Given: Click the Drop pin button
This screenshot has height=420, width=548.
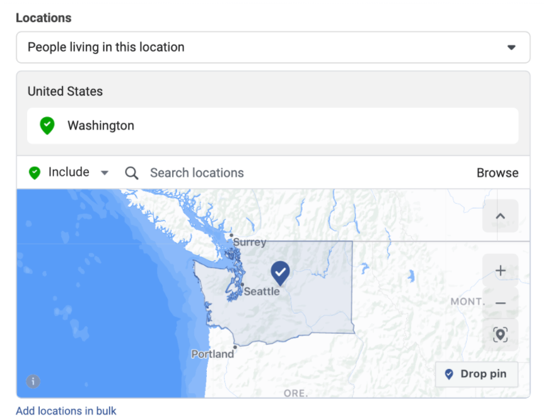Looking at the screenshot, I should point(476,374).
